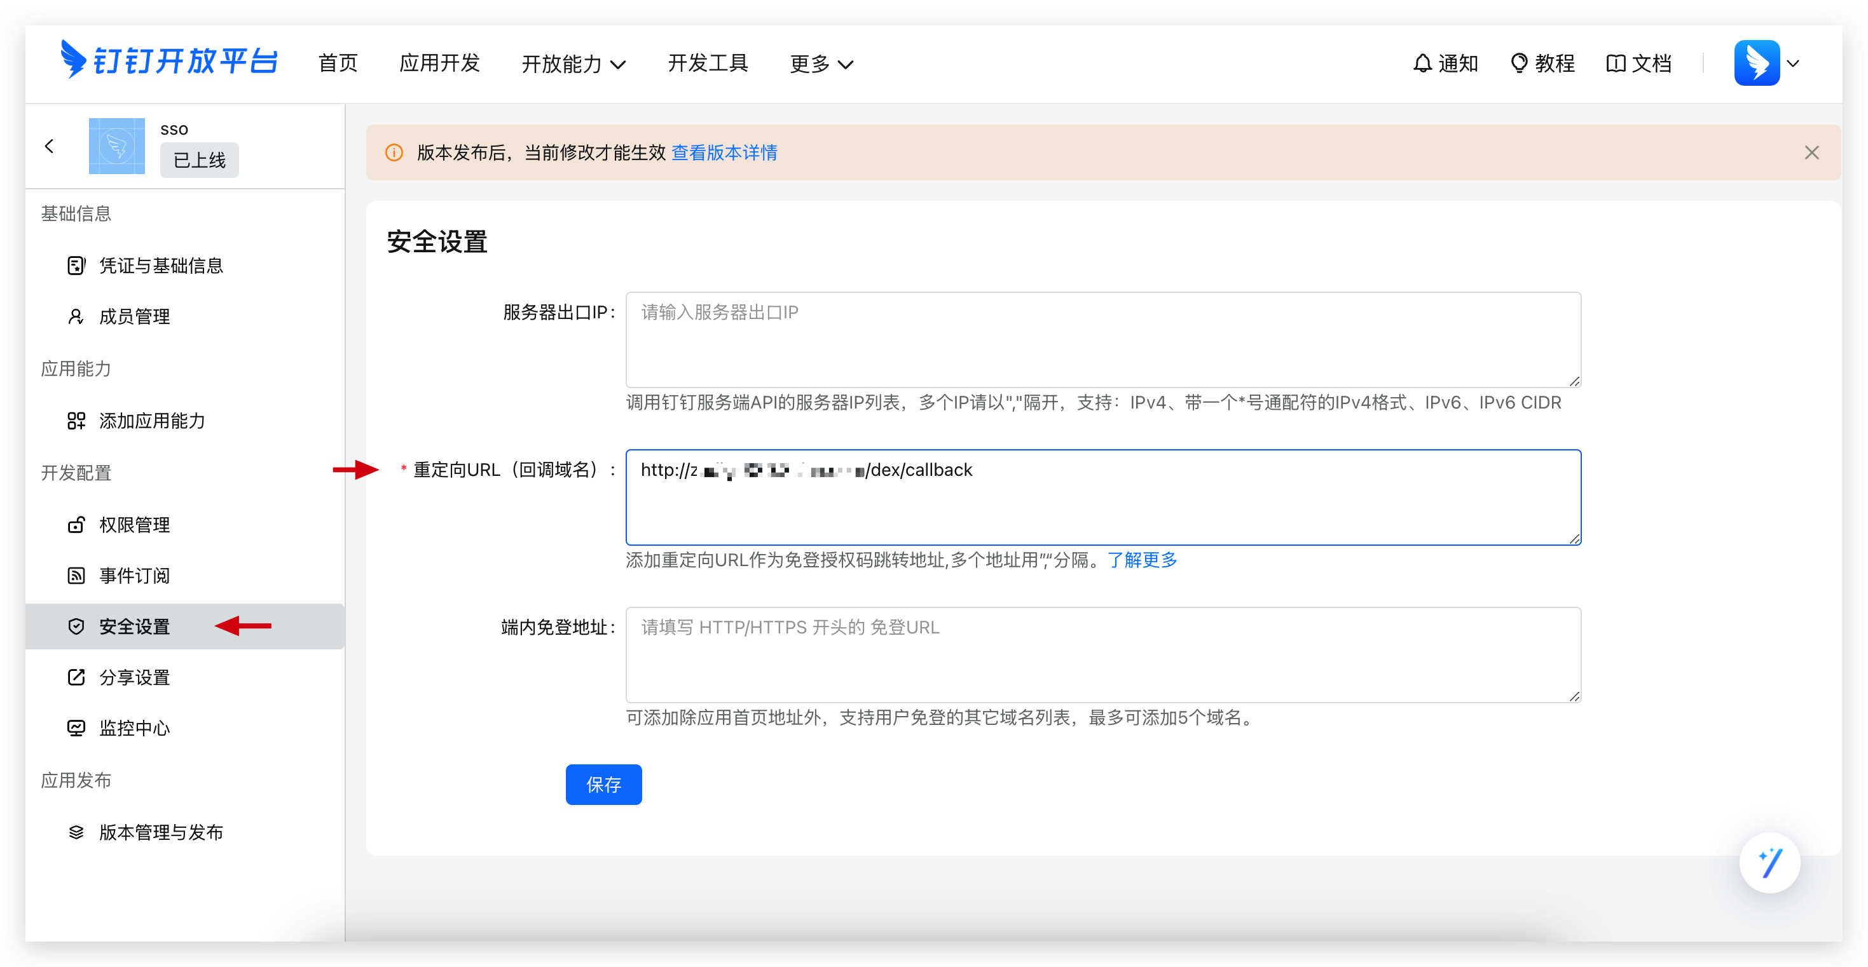Expand the 更多 dropdown menu

point(820,64)
